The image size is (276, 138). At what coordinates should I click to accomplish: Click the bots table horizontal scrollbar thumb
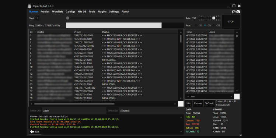click(74, 104)
